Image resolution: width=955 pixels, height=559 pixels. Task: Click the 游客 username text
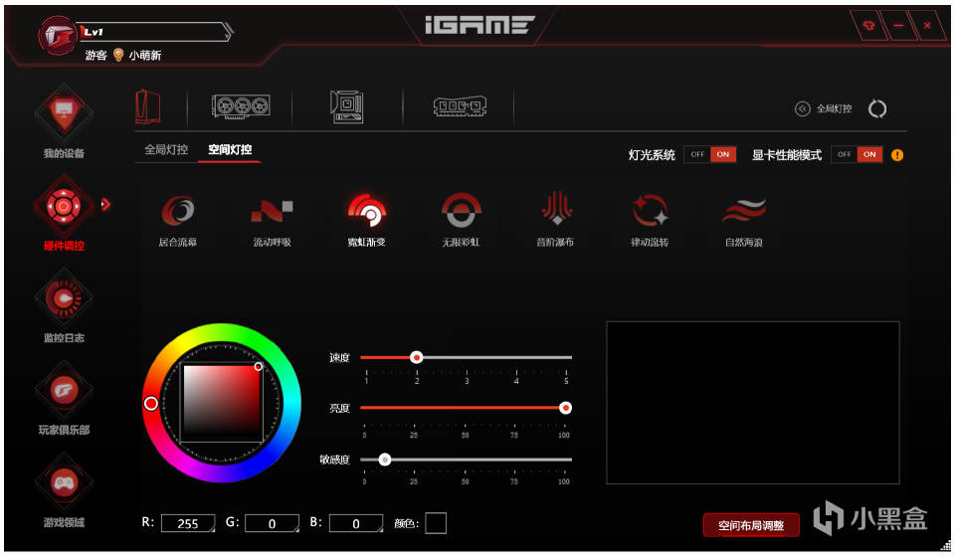point(95,56)
